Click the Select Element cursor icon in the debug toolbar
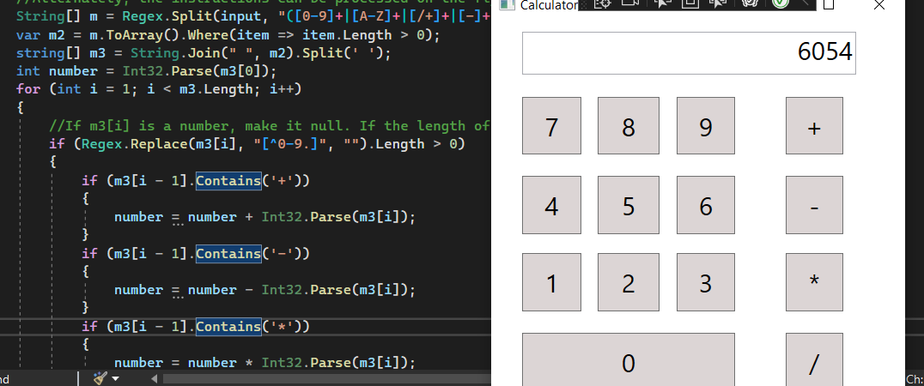 (x=662, y=3)
